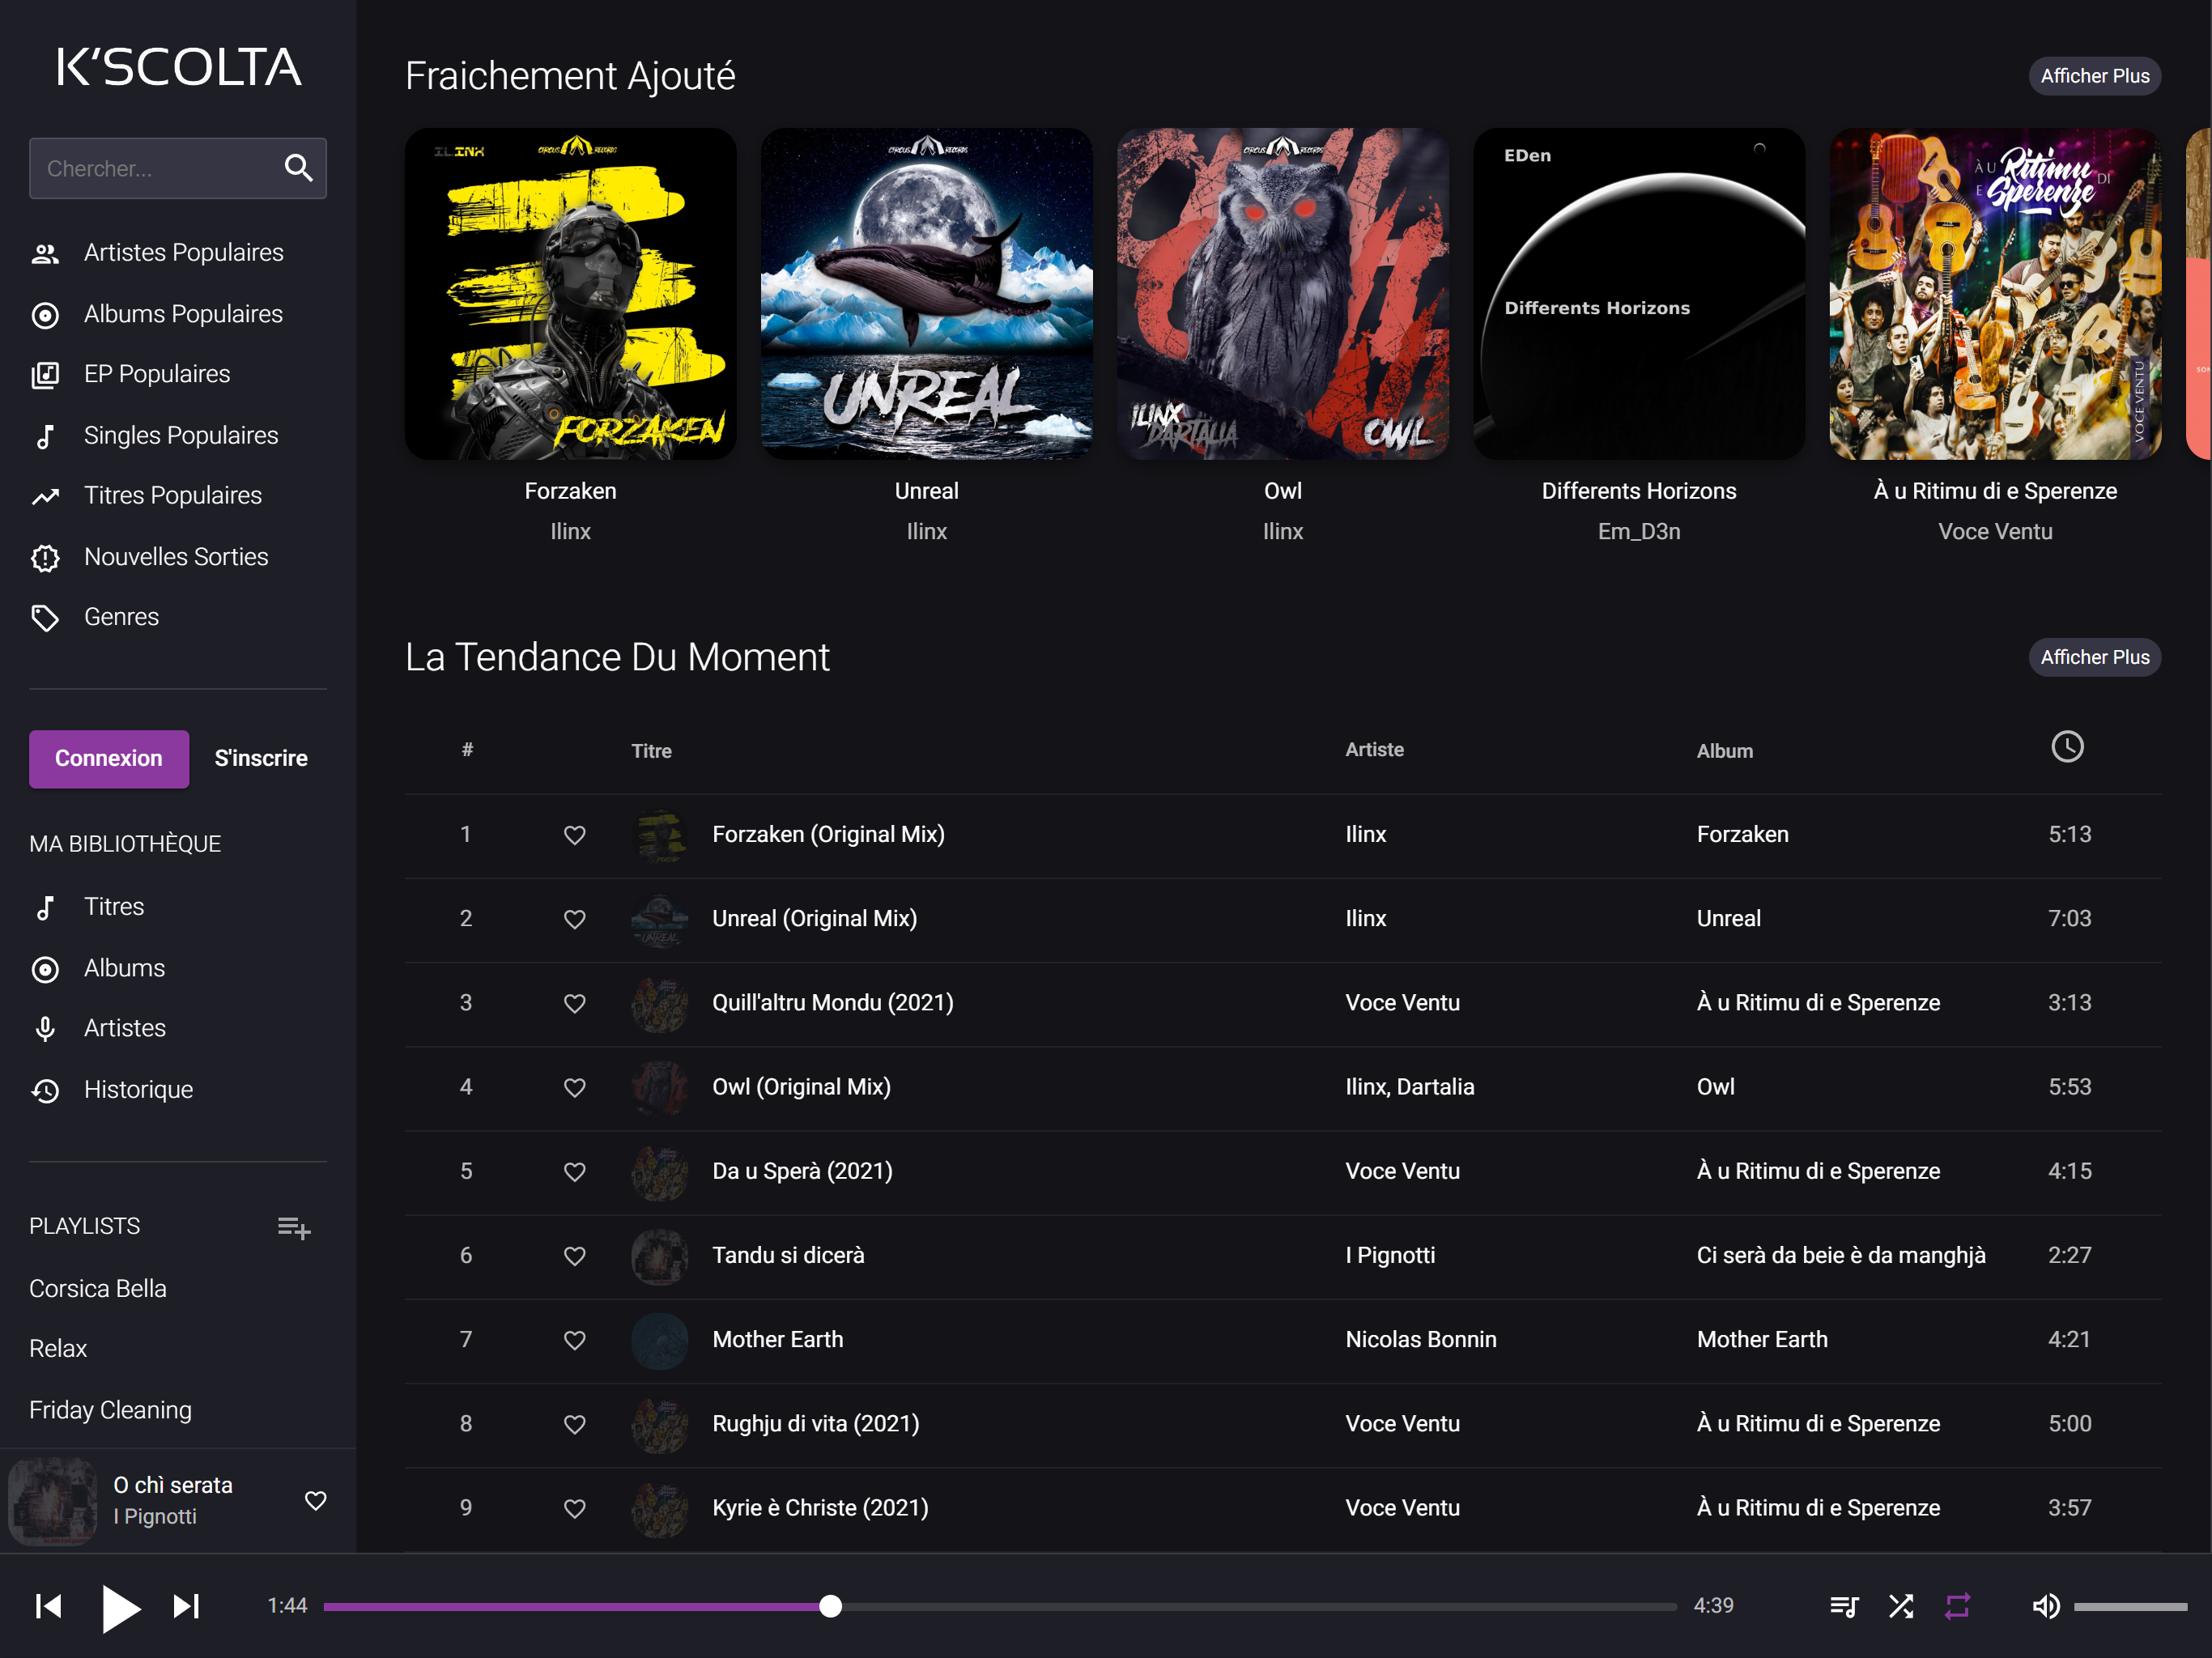Click Ilinx, Dartalia artist cell
Screen dimensions: 2212x1658
pyautogui.click(x=1410, y=1087)
